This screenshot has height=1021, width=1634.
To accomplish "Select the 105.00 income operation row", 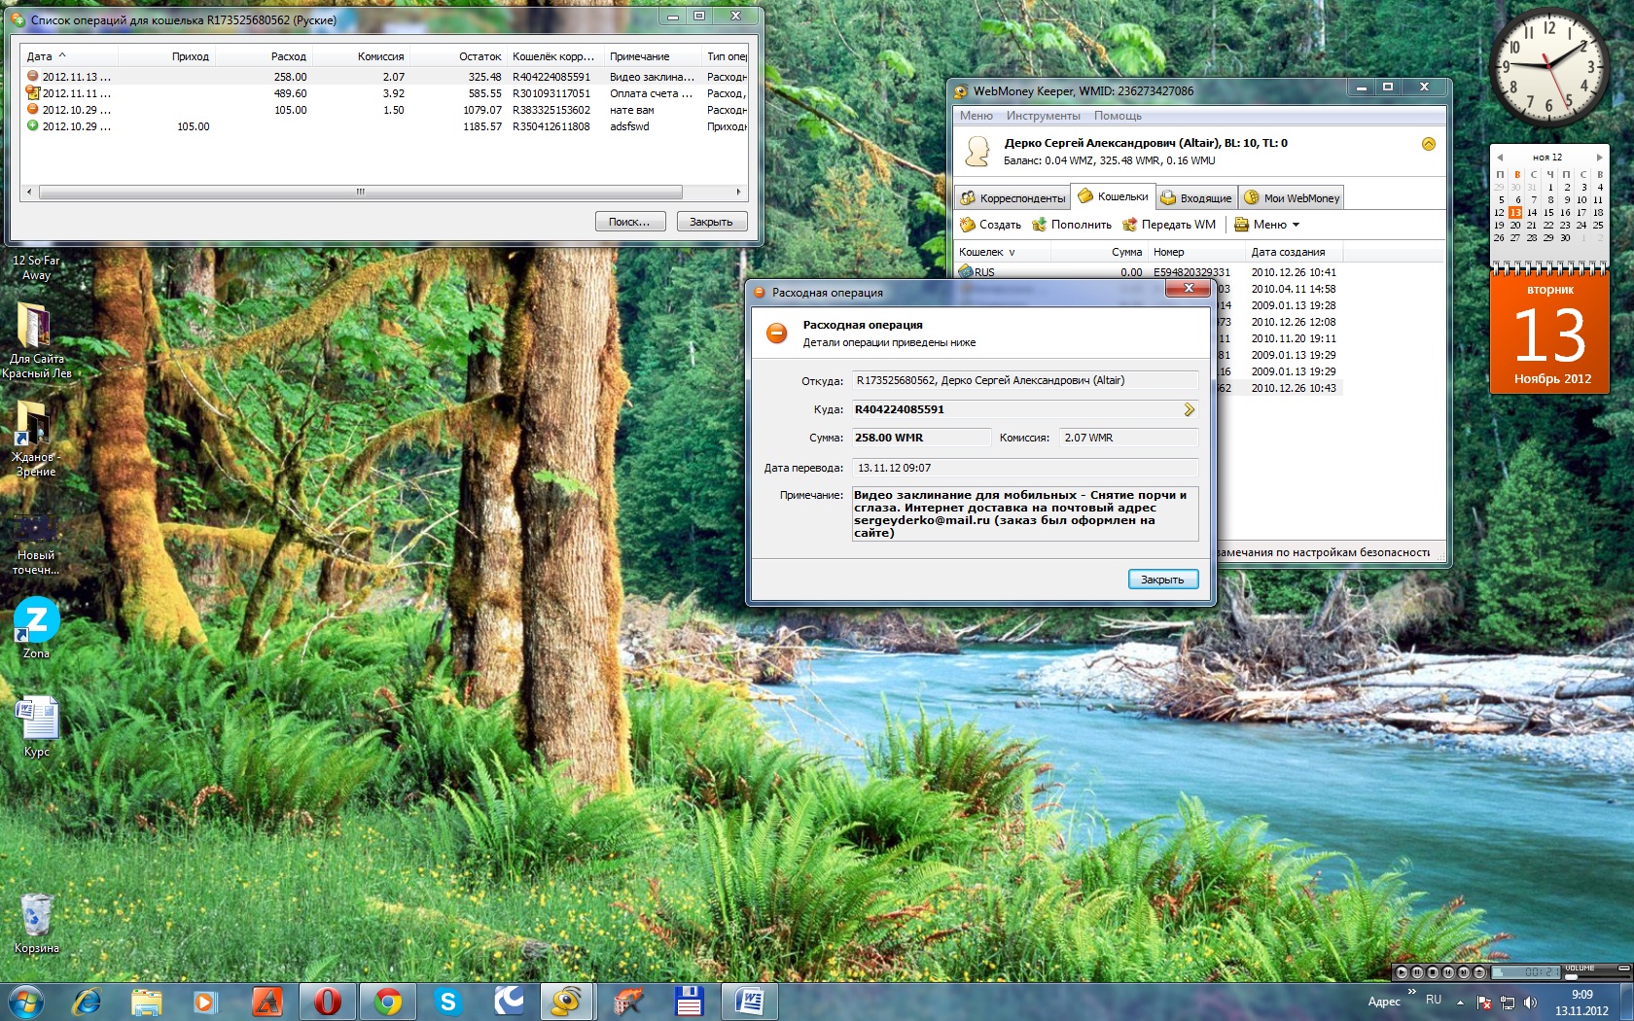I will (x=195, y=126).
